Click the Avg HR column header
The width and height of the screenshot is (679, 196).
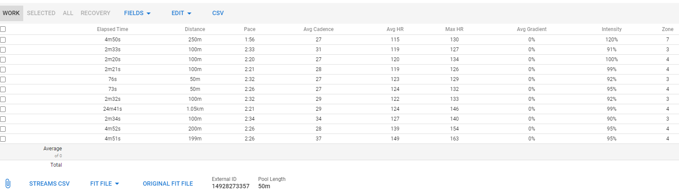click(x=395, y=29)
